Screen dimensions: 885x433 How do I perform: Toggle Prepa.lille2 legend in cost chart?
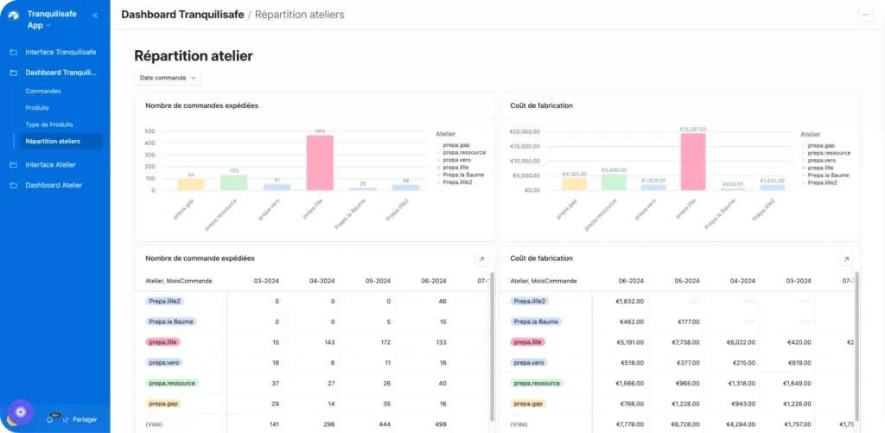(x=818, y=183)
